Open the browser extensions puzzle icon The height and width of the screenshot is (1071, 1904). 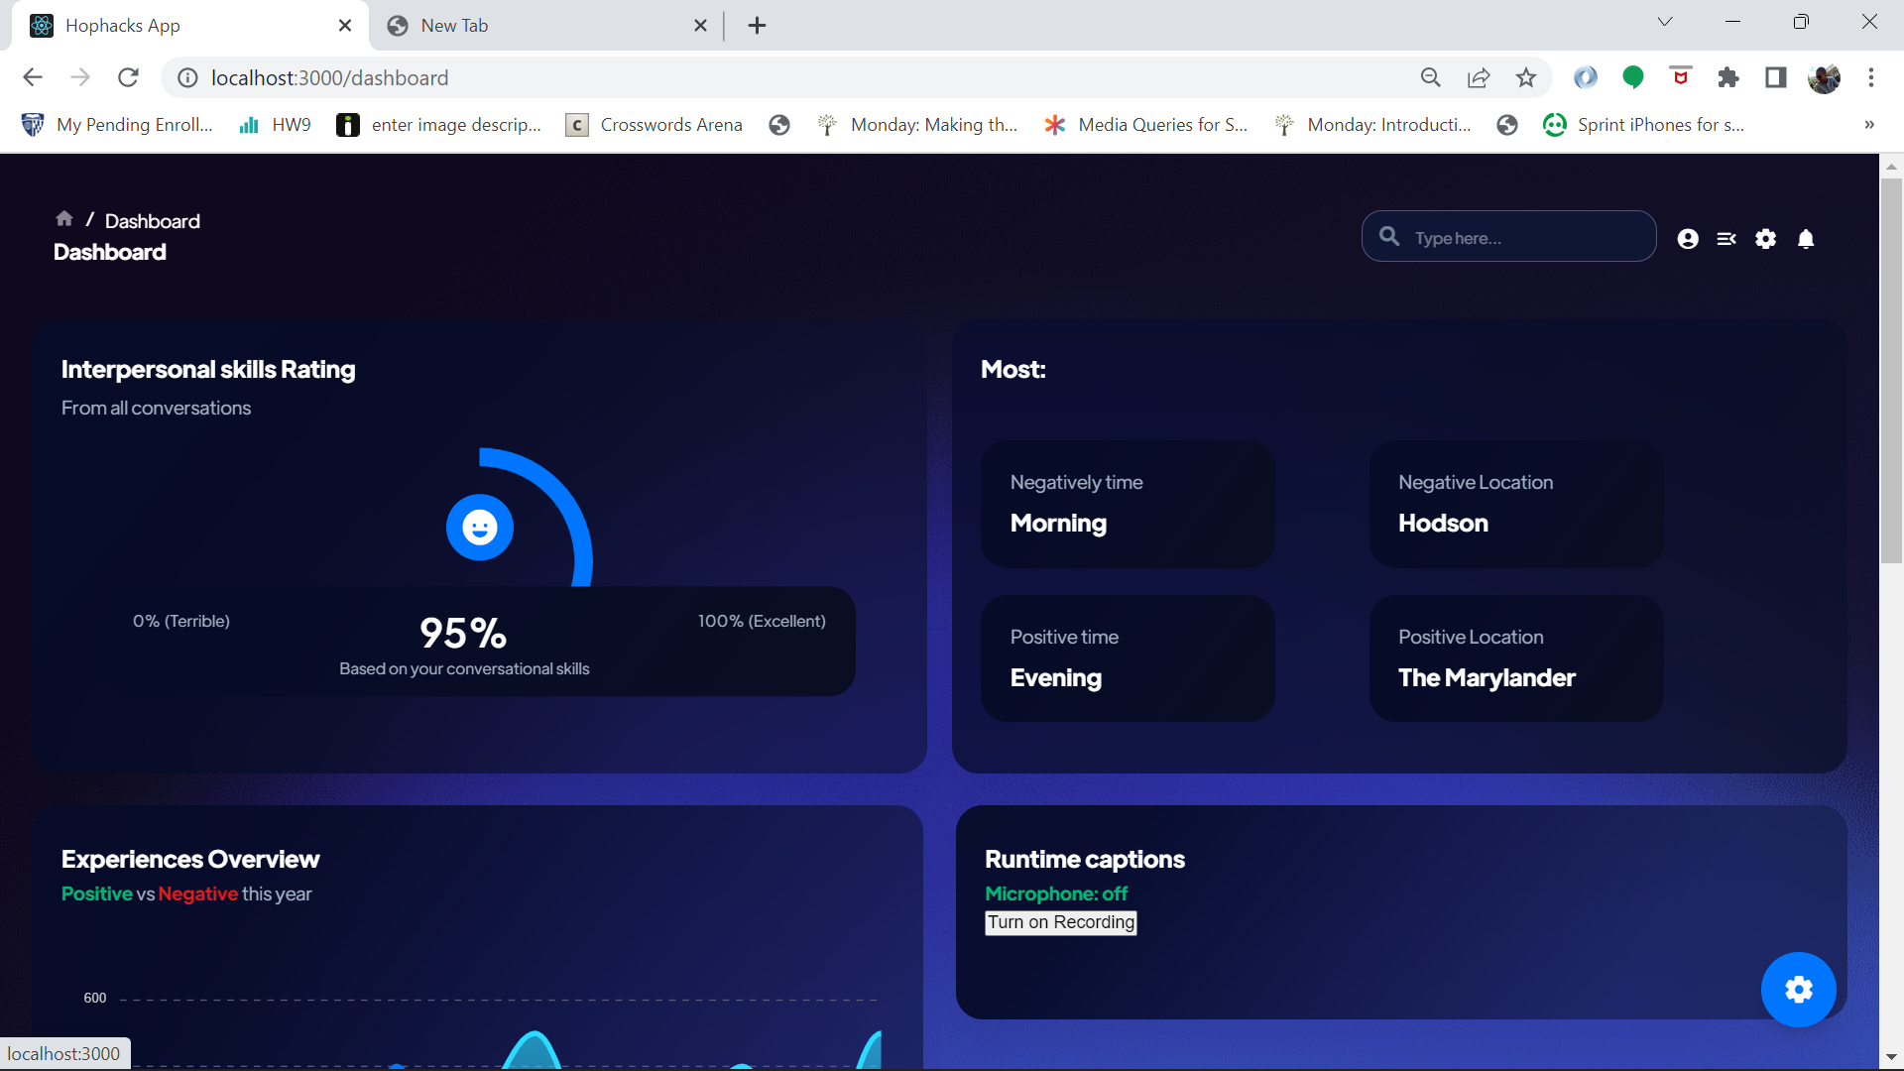[x=1728, y=77]
